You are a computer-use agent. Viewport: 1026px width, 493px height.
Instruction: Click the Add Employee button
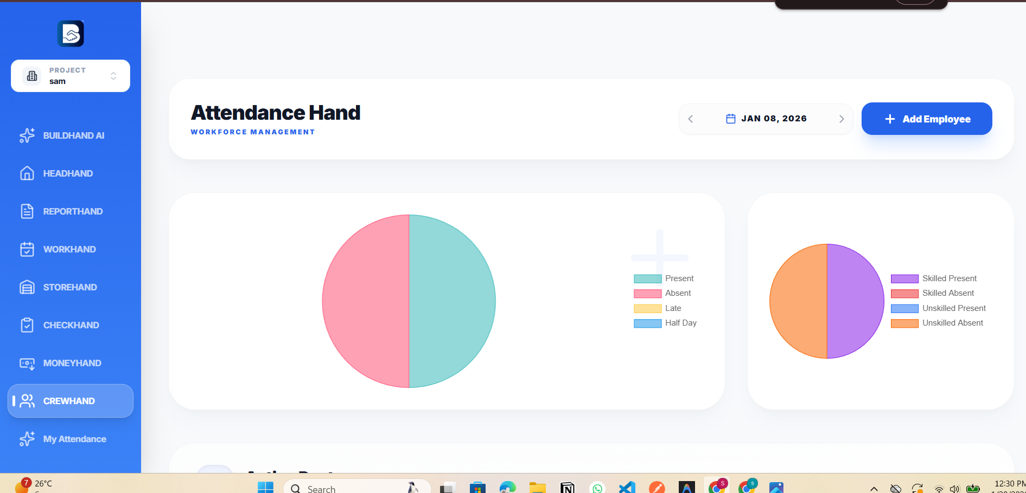point(927,119)
